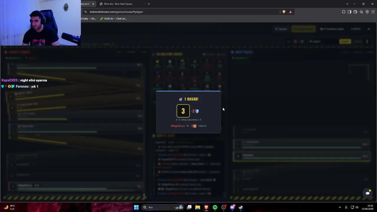Click the 0NightFury player name

click(x=178, y=126)
